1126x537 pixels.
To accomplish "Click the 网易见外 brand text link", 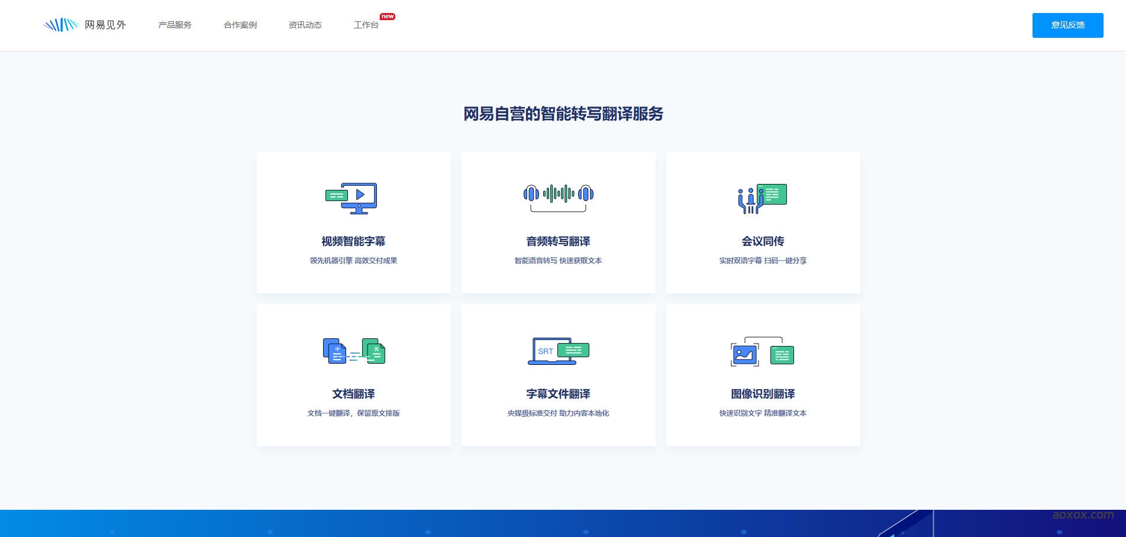I will click(x=105, y=25).
